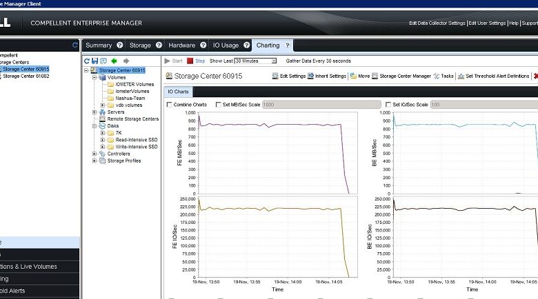
Task: Select Storage Center 61002 in the left list
Action: [26, 76]
